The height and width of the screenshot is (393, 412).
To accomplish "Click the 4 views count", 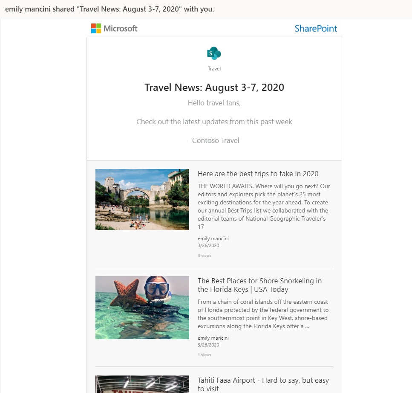I will 205,255.
